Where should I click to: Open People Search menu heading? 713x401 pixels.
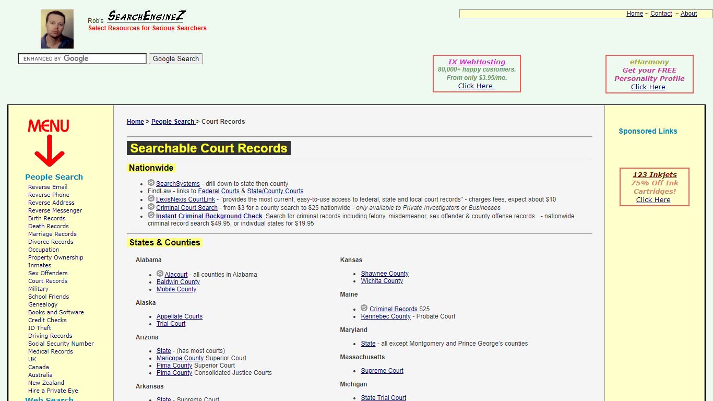(x=54, y=177)
